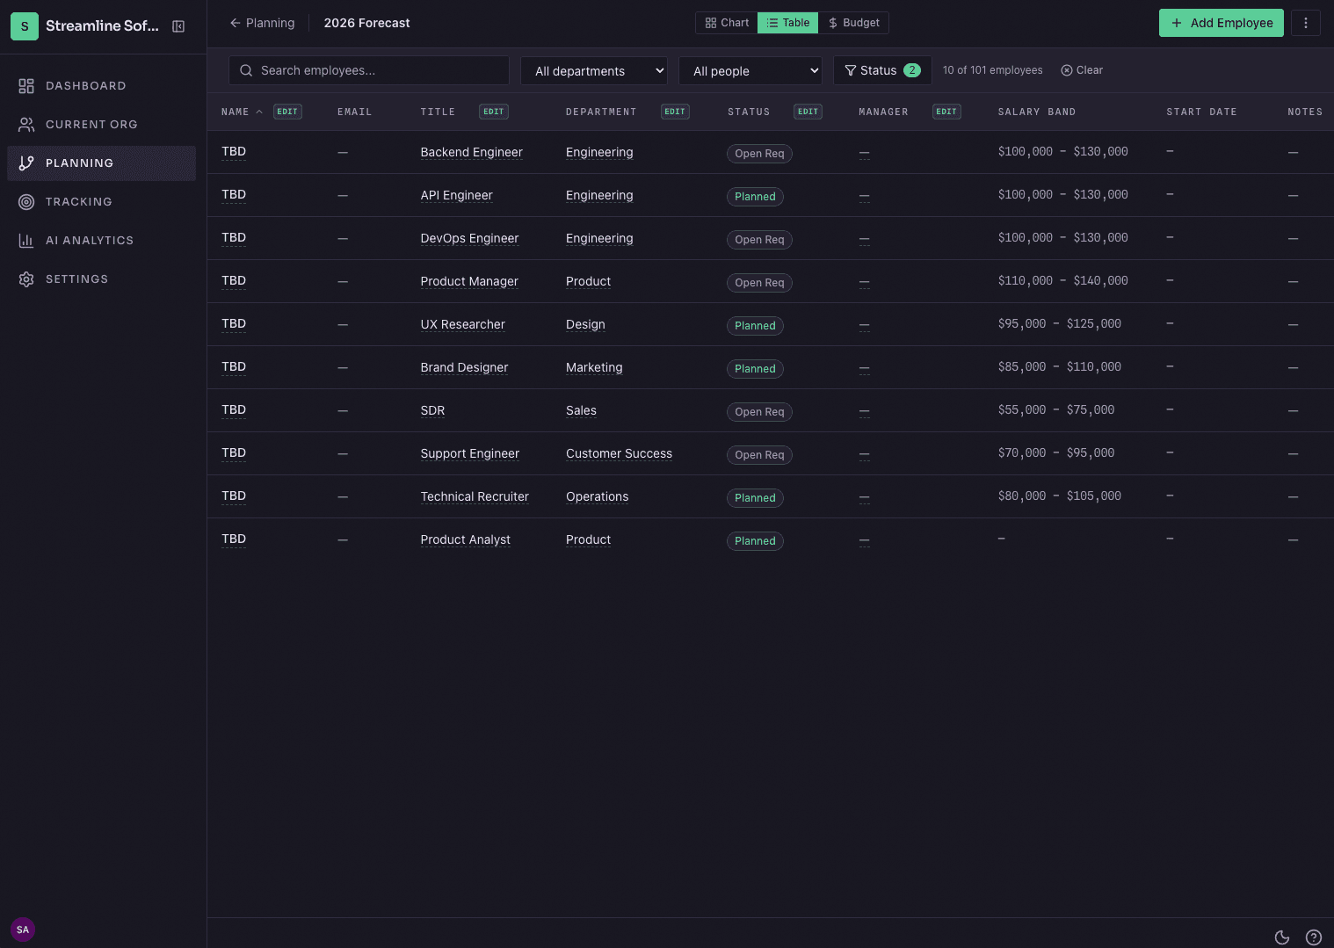Click Open Req status for SDR

(759, 412)
